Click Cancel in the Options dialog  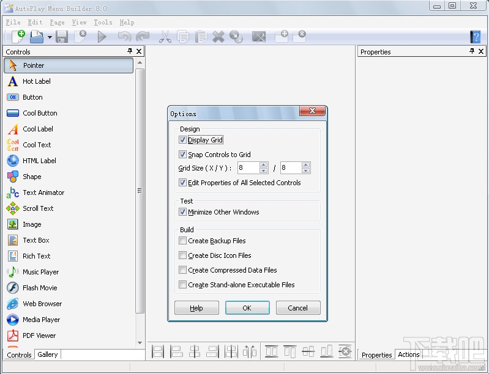click(298, 308)
